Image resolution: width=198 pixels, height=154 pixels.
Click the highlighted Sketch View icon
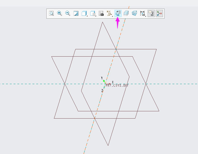click(x=118, y=13)
